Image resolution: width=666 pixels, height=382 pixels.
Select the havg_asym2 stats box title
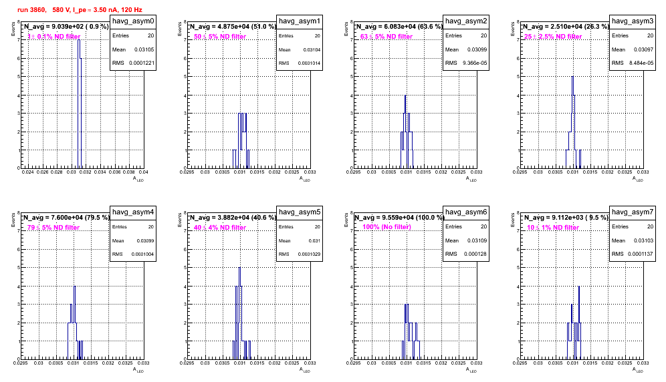[x=466, y=21]
